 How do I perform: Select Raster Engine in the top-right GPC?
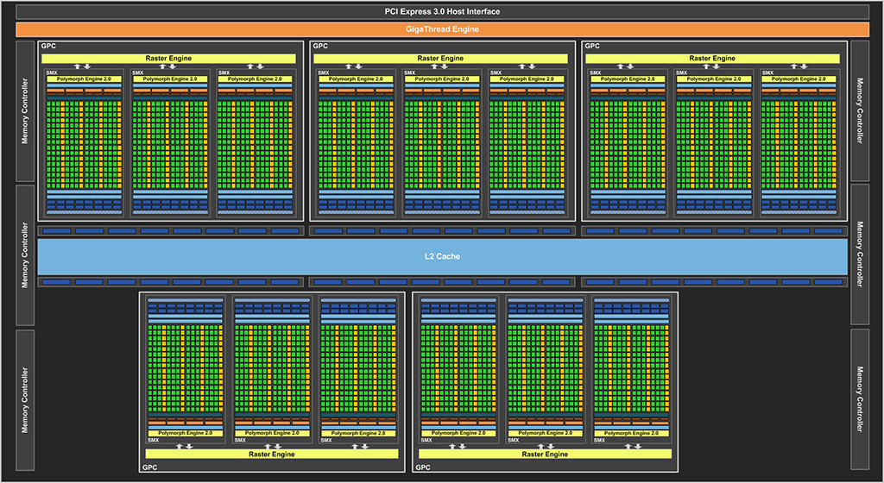coord(712,59)
